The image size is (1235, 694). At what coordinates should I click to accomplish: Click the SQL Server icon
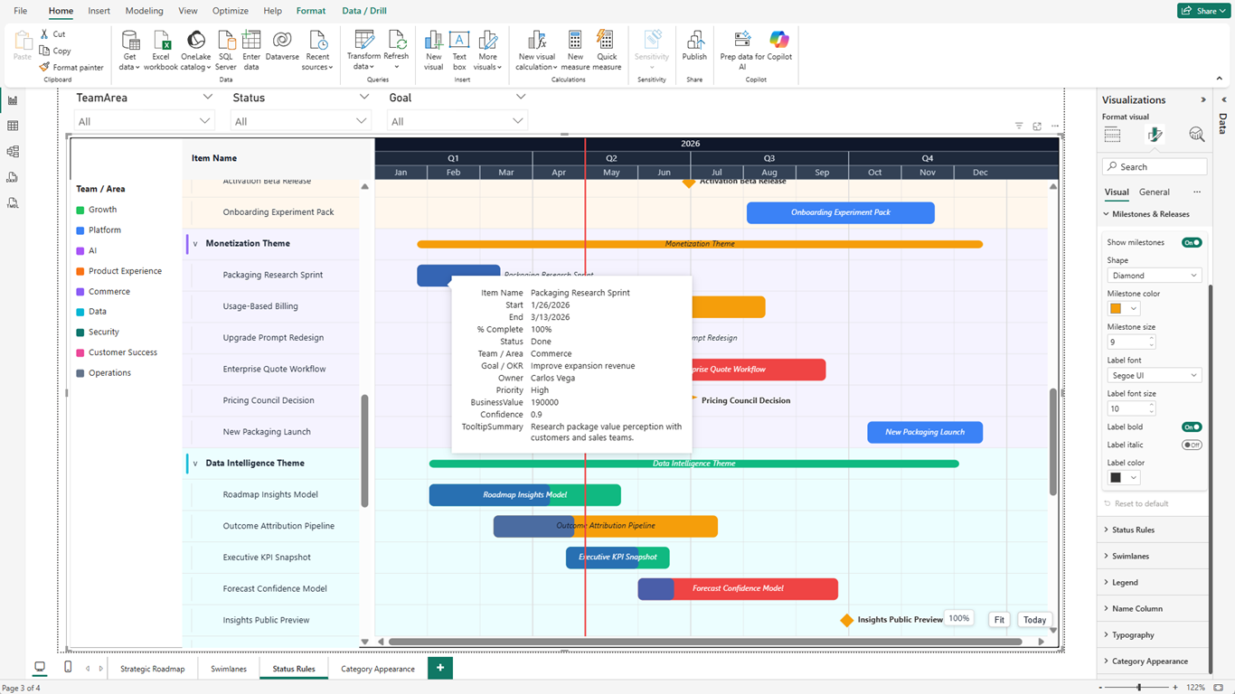226,41
